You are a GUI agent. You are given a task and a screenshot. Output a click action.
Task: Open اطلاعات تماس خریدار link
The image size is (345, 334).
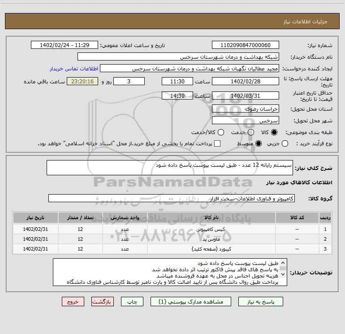point(74,69)
